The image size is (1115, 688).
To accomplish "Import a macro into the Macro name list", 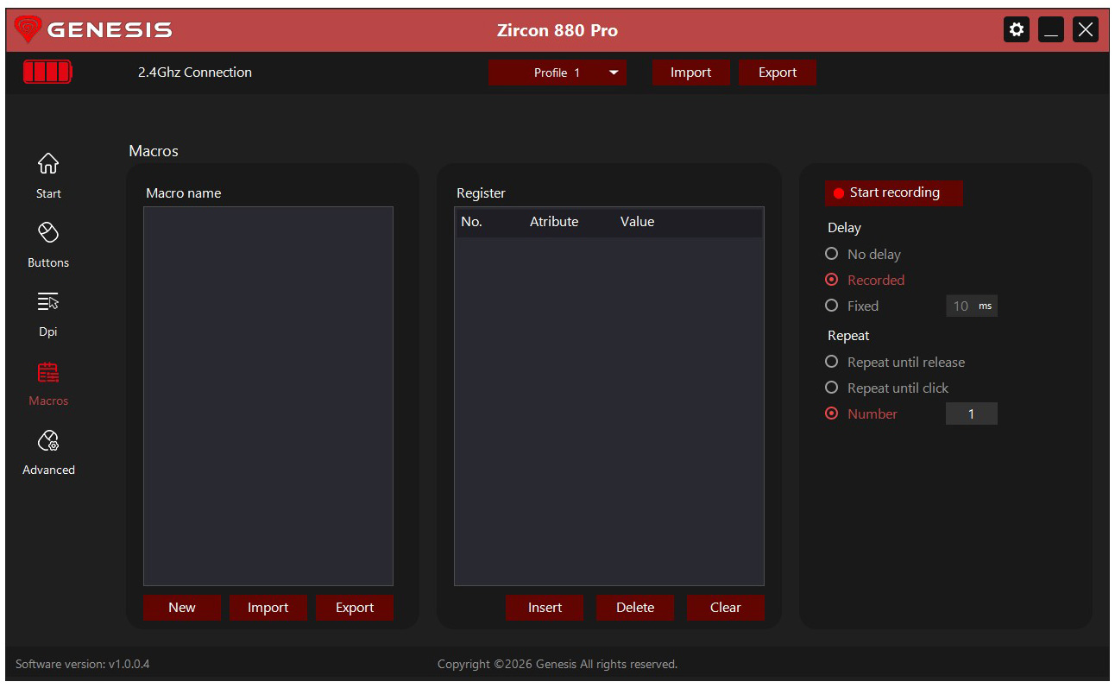I will 268,608.
